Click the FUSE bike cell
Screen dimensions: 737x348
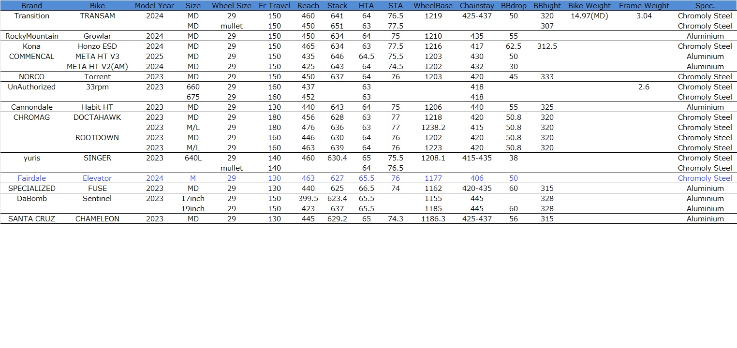[97, 188]
